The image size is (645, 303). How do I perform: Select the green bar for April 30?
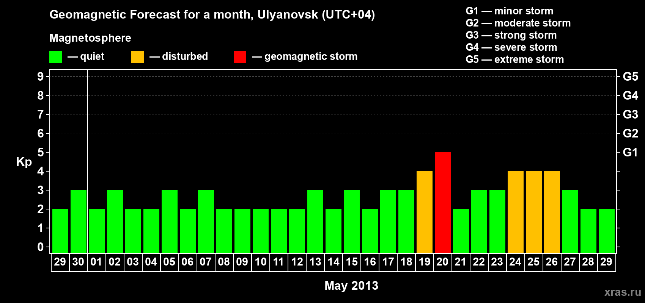pos(79,221)
